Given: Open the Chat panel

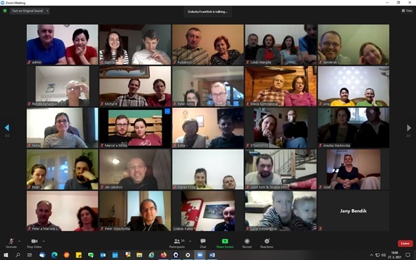Looking at the screenshot, I should [x=203, y=243].
